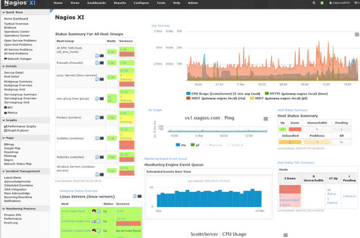Screen dimensions: 360x238
Task: Click the red Down hosts count cell
Action: (x=295, y=130)
